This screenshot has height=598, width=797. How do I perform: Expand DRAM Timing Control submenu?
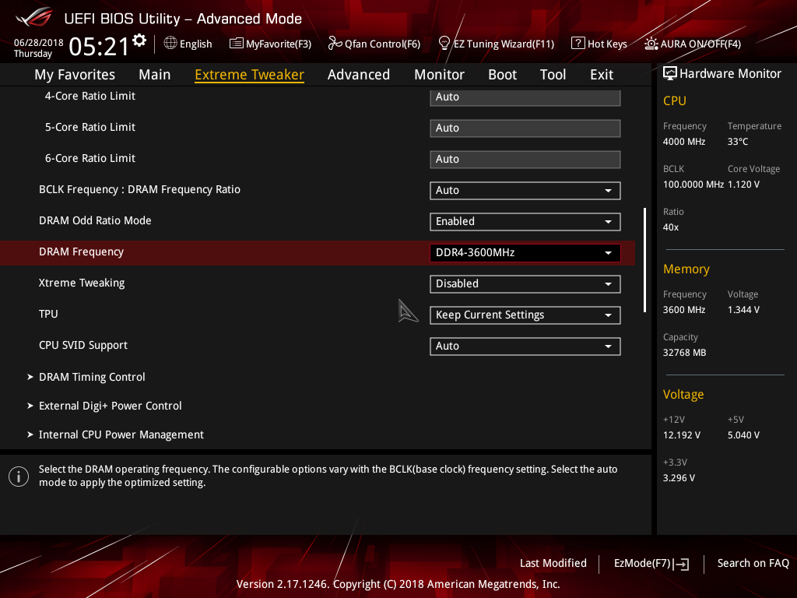pyautogui.click(x=92, y=377)
